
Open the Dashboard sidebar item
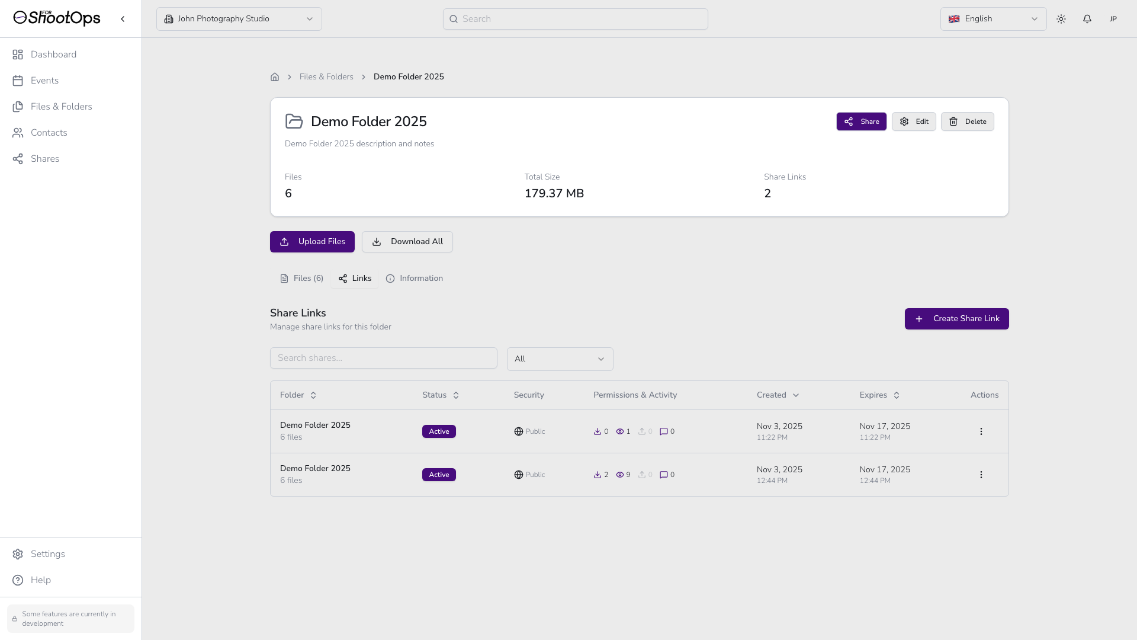pos(53,55)
